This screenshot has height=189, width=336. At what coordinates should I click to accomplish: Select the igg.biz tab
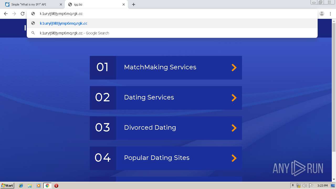click(97, 4)
